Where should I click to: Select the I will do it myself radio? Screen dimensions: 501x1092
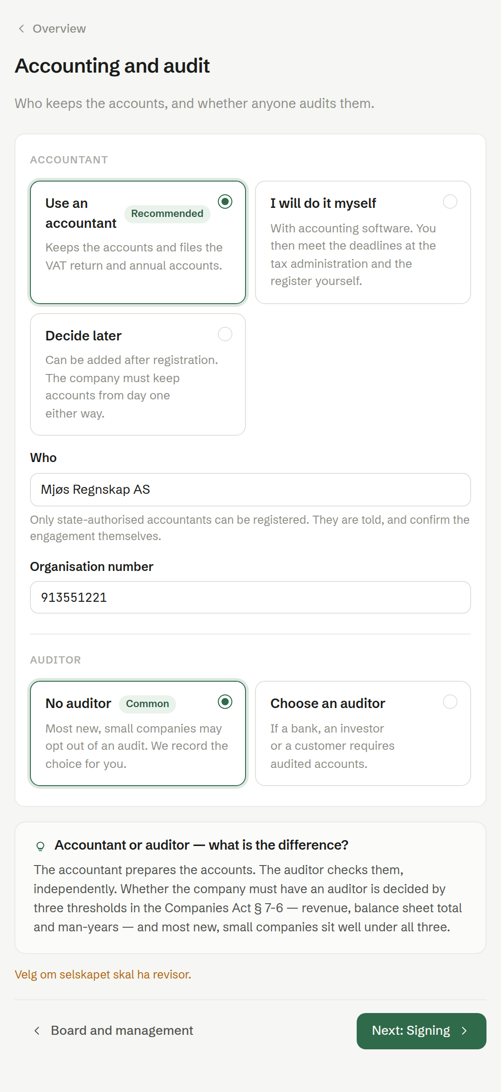coord(450,202)
